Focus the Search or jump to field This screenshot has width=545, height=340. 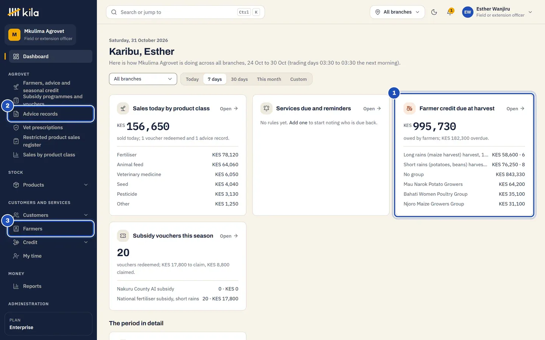185,12
